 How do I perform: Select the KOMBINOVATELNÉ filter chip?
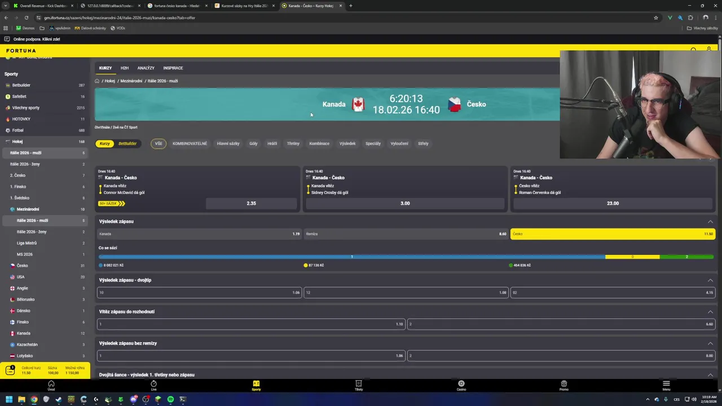pos(190,144)
